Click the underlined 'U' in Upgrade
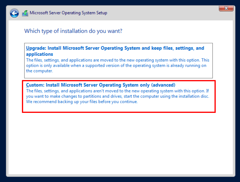Screen dimensions: 240x182 [x=28, y=48]
